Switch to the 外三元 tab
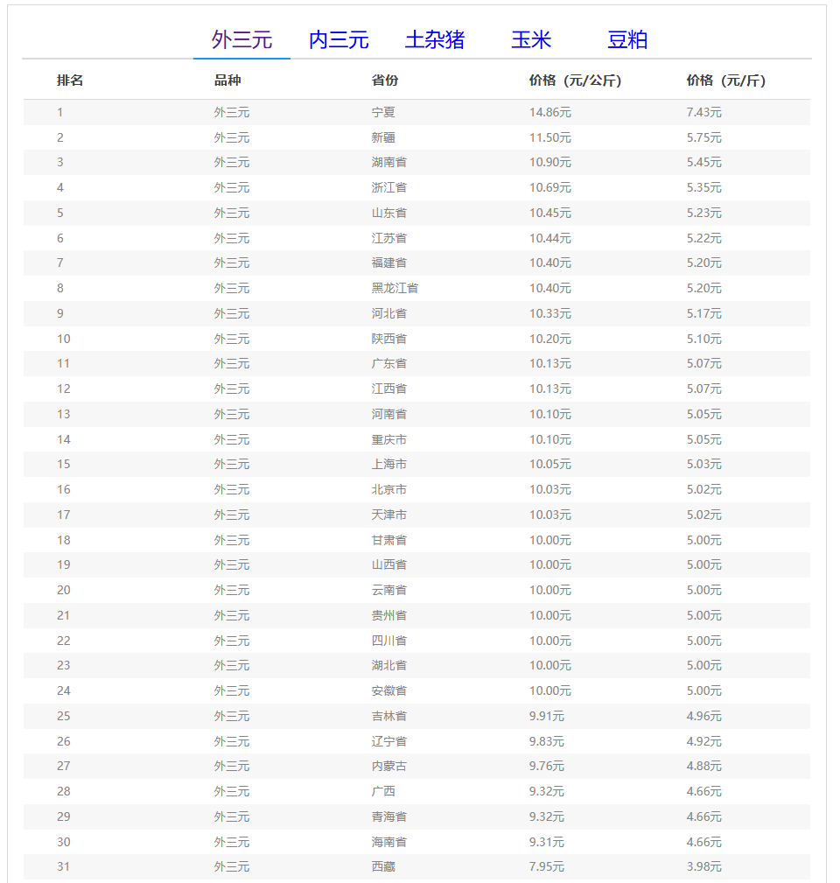This screenshot has width=840, height=883. 241,40
